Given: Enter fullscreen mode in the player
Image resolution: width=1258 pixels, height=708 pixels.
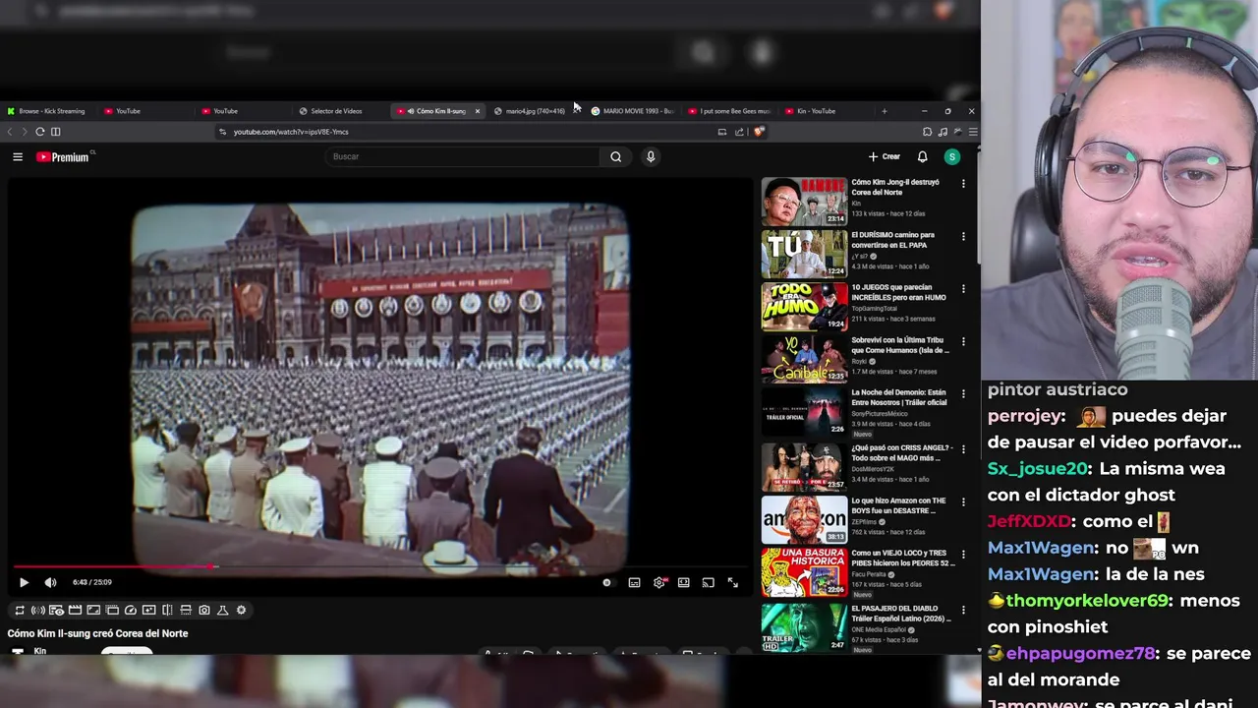Looking at the screenshot, I should point(732,582).
